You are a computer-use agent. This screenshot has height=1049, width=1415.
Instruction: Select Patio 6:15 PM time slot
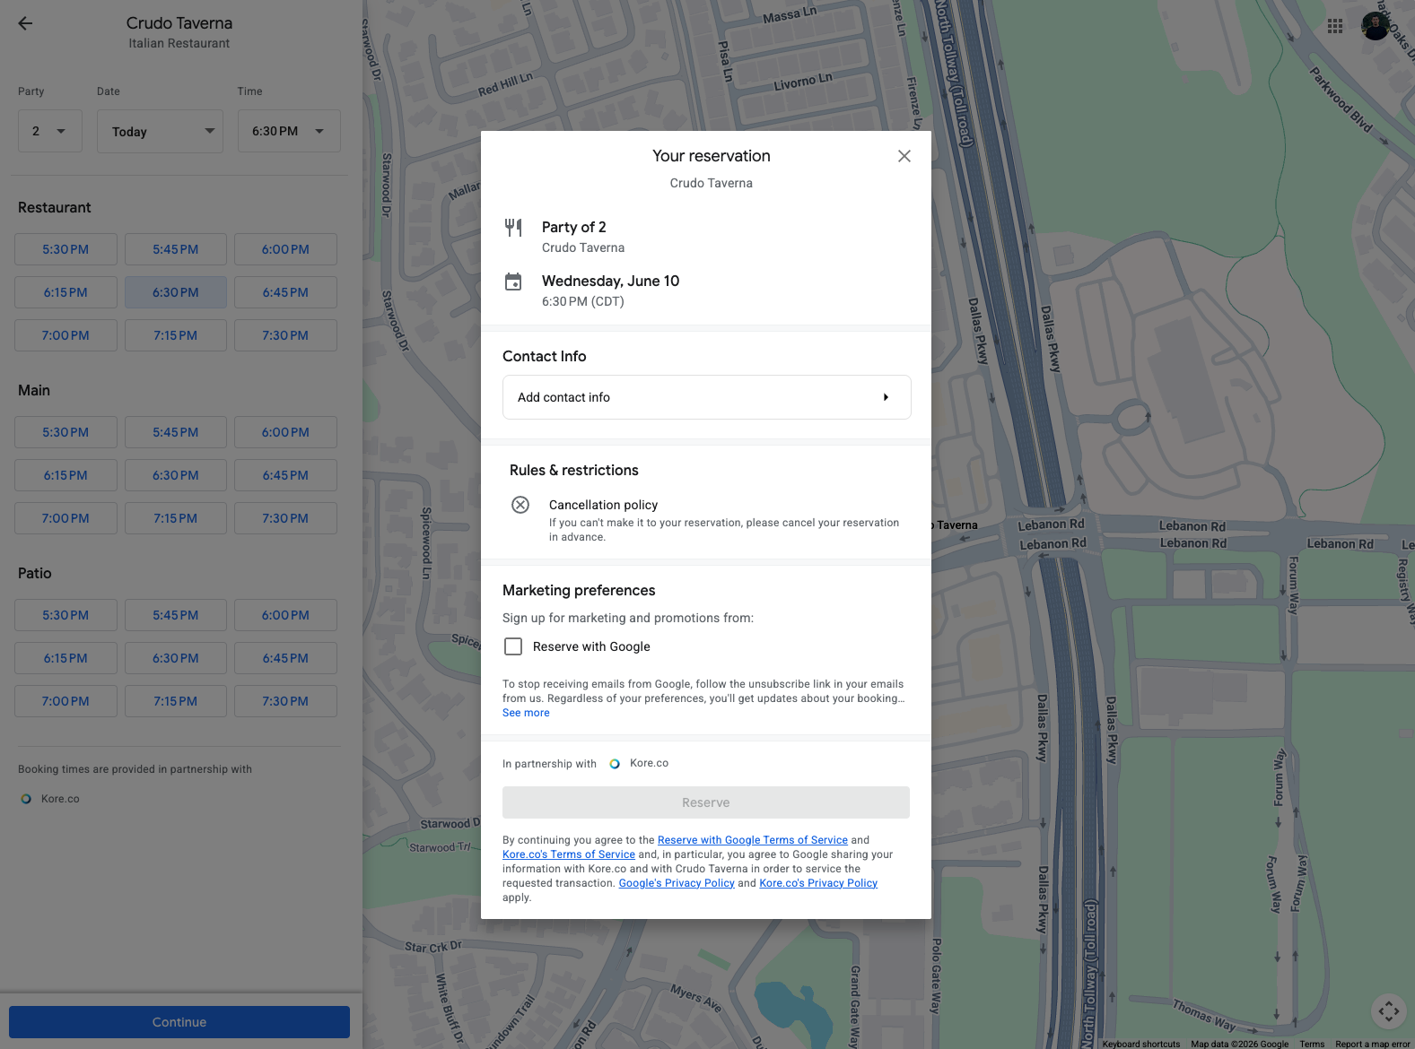[x=66, y=658]
